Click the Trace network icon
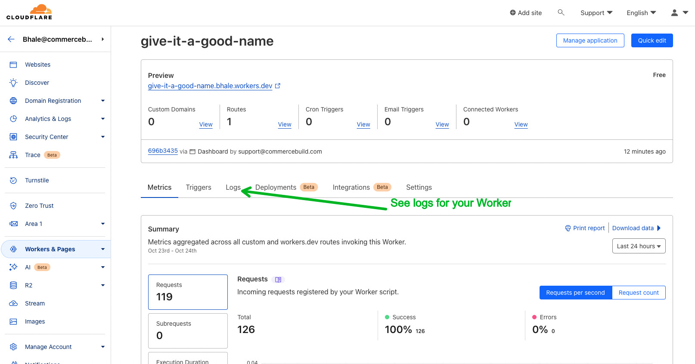 pyautogui.click(x=13, y=155)
